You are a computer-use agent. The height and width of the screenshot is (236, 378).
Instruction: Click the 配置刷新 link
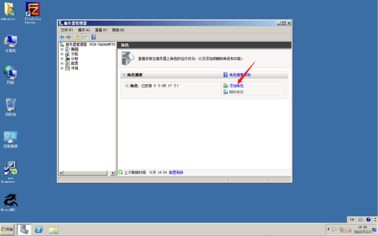point(176,172)
